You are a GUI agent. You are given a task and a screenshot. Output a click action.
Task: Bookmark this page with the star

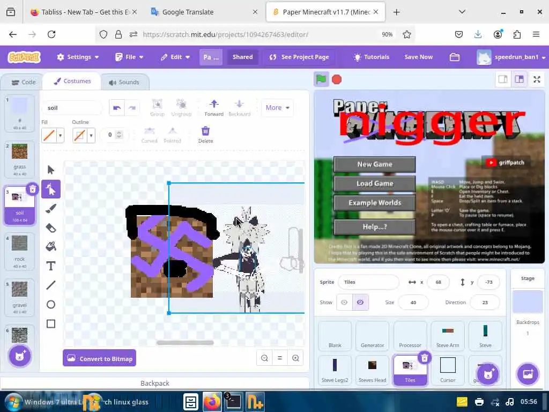[x=406, y=34]
